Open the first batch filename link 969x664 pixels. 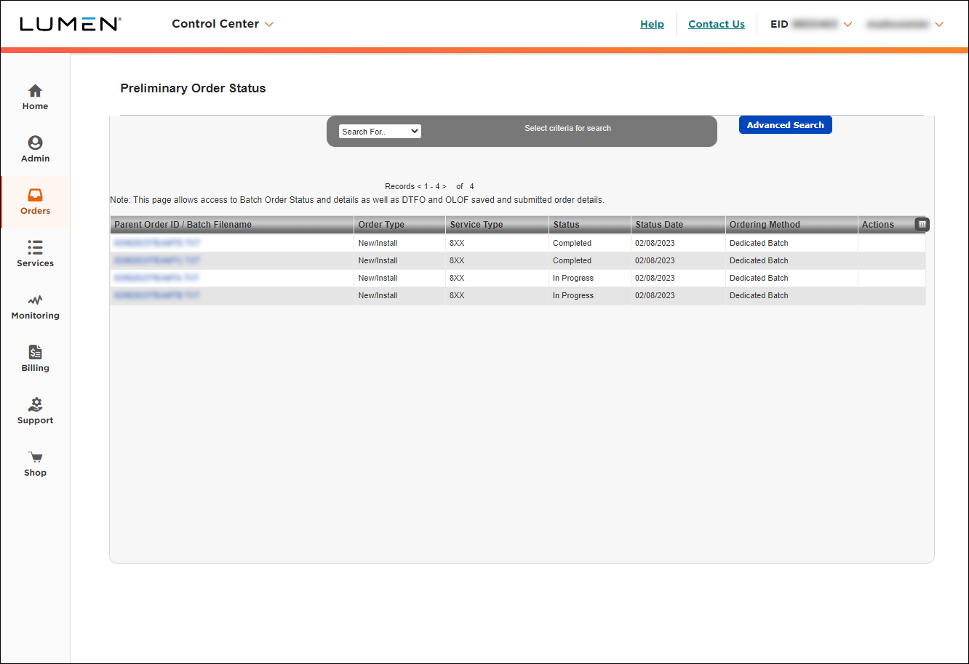click(156, 243)
